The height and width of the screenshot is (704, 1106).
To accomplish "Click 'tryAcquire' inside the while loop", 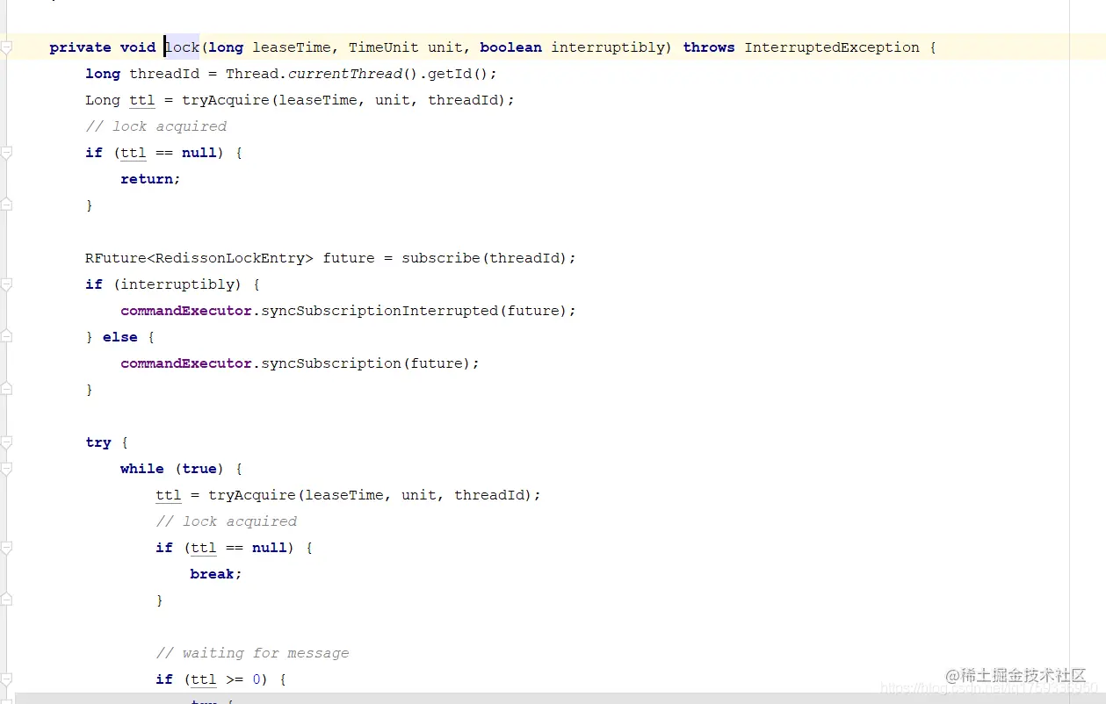I will click(x=252, y=495).
